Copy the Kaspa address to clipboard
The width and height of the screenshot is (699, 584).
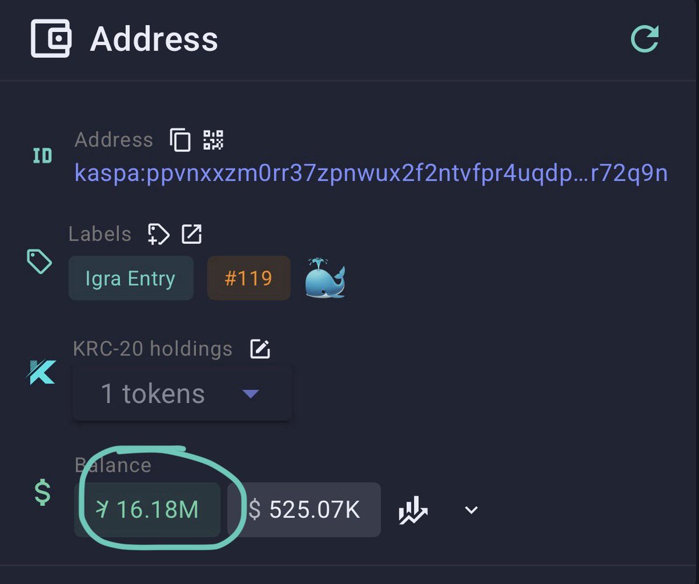point(180,140)
